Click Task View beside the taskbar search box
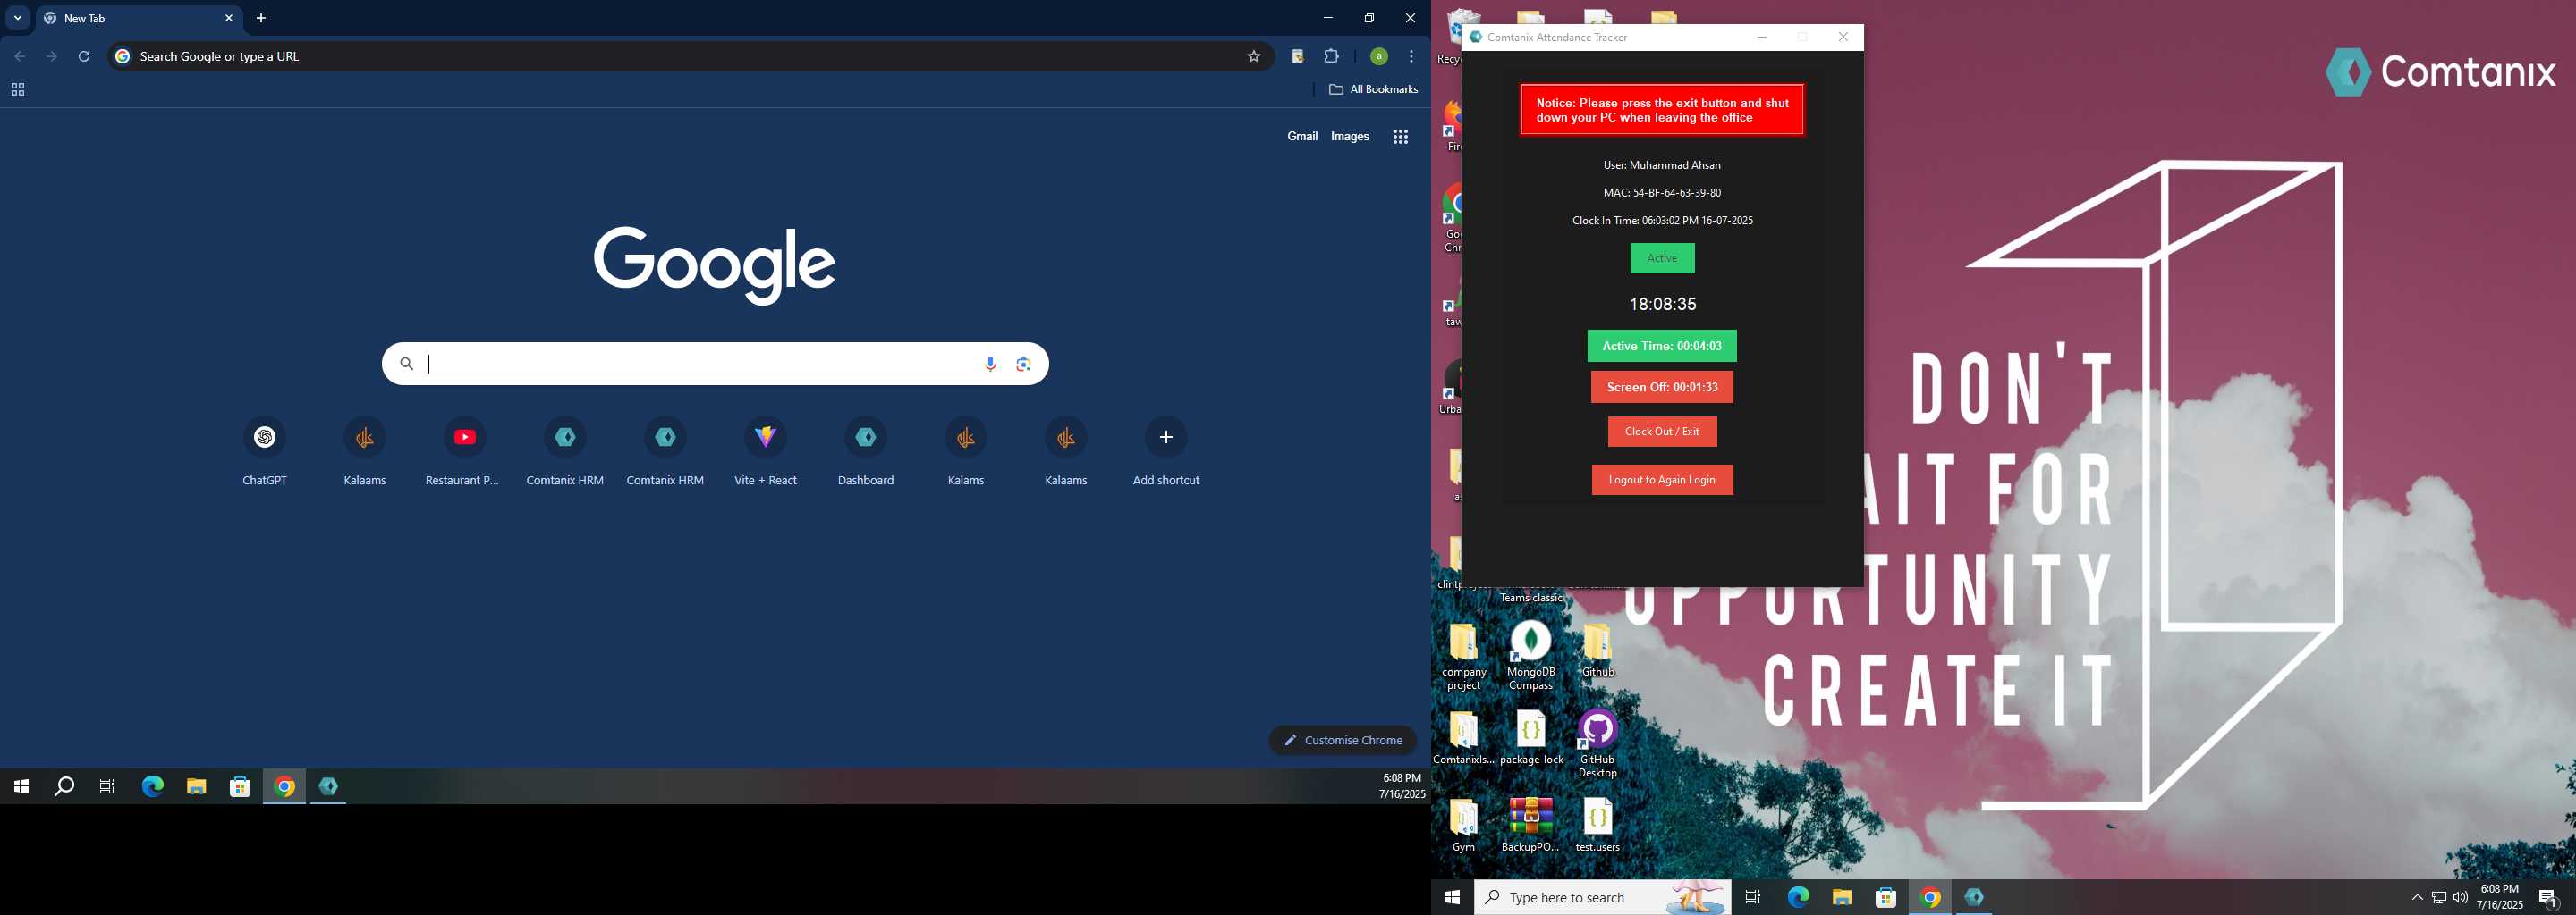 1752,897
